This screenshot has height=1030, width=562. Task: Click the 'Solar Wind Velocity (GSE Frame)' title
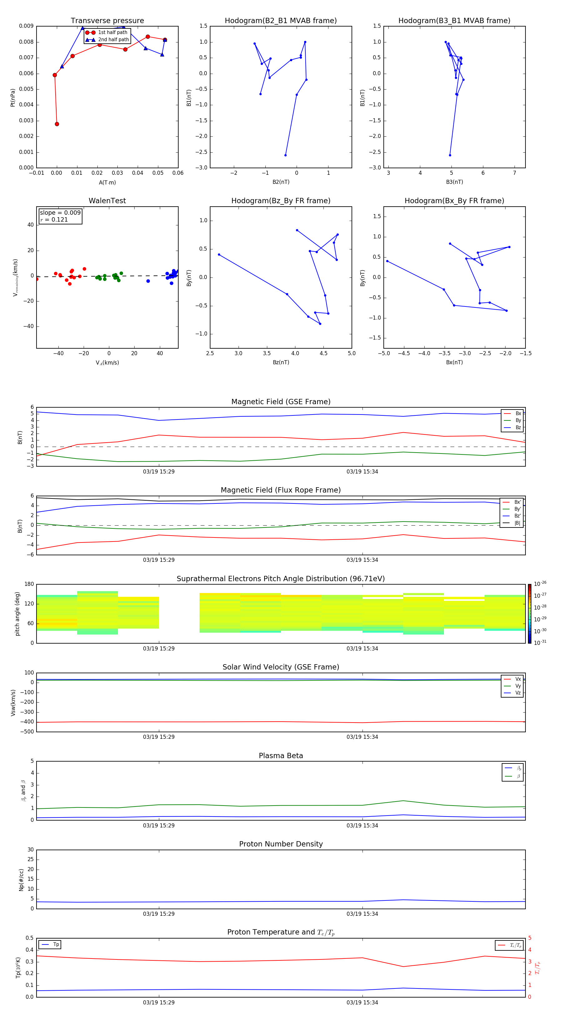[281, 667]
